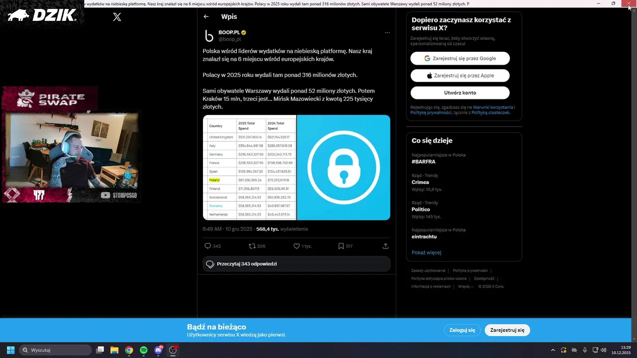Click the Zaloguj się button
Viewport: 637px width, 358px height.
coord(462,330)
